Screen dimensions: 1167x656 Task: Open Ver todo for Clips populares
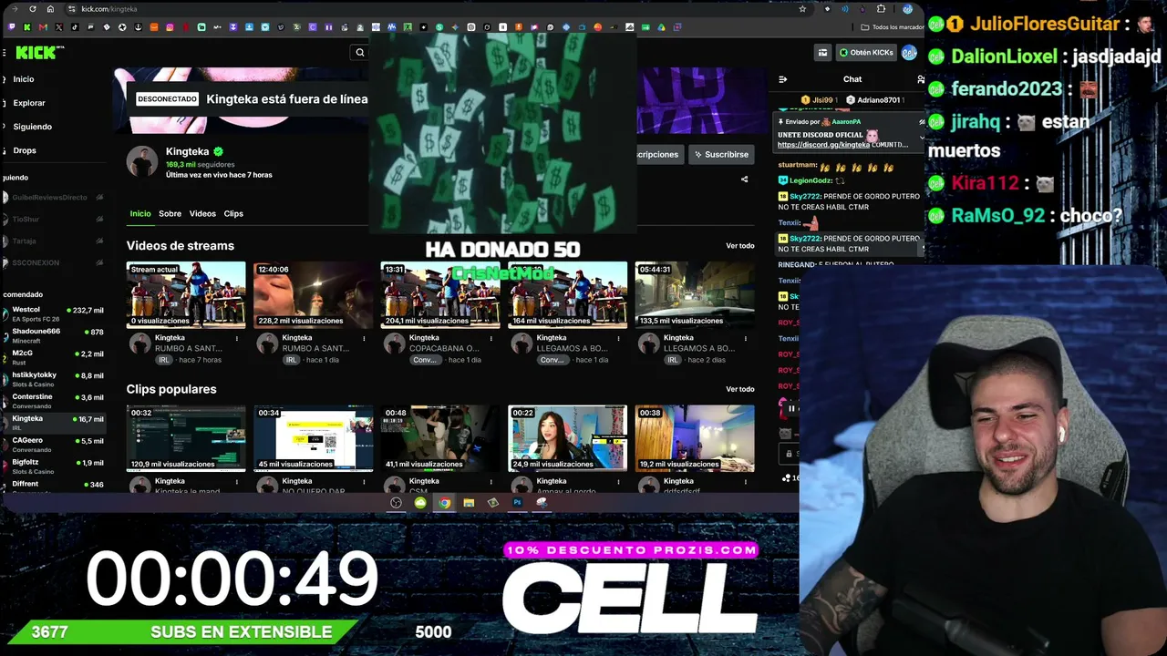pyautogui.click(x=739, y=389)
